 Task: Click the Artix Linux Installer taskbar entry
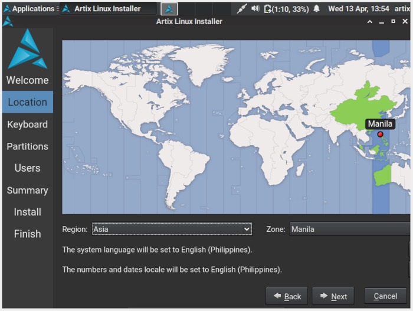pyautogui.click(x=108, y=9)
